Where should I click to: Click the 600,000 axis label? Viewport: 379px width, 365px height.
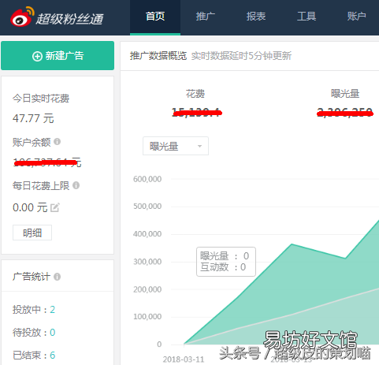click(147, 179)
